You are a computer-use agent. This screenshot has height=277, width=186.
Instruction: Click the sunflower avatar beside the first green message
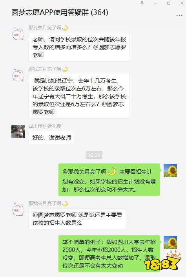pos(170,171)
